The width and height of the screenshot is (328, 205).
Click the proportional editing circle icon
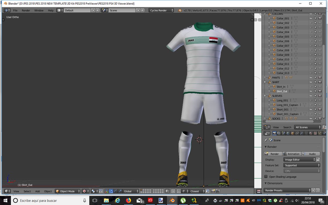point(173,191)
